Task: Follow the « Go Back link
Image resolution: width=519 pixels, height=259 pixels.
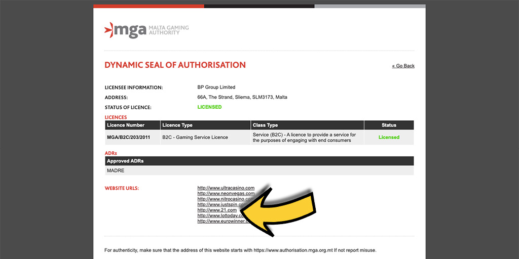Action: tap(403, 66)
